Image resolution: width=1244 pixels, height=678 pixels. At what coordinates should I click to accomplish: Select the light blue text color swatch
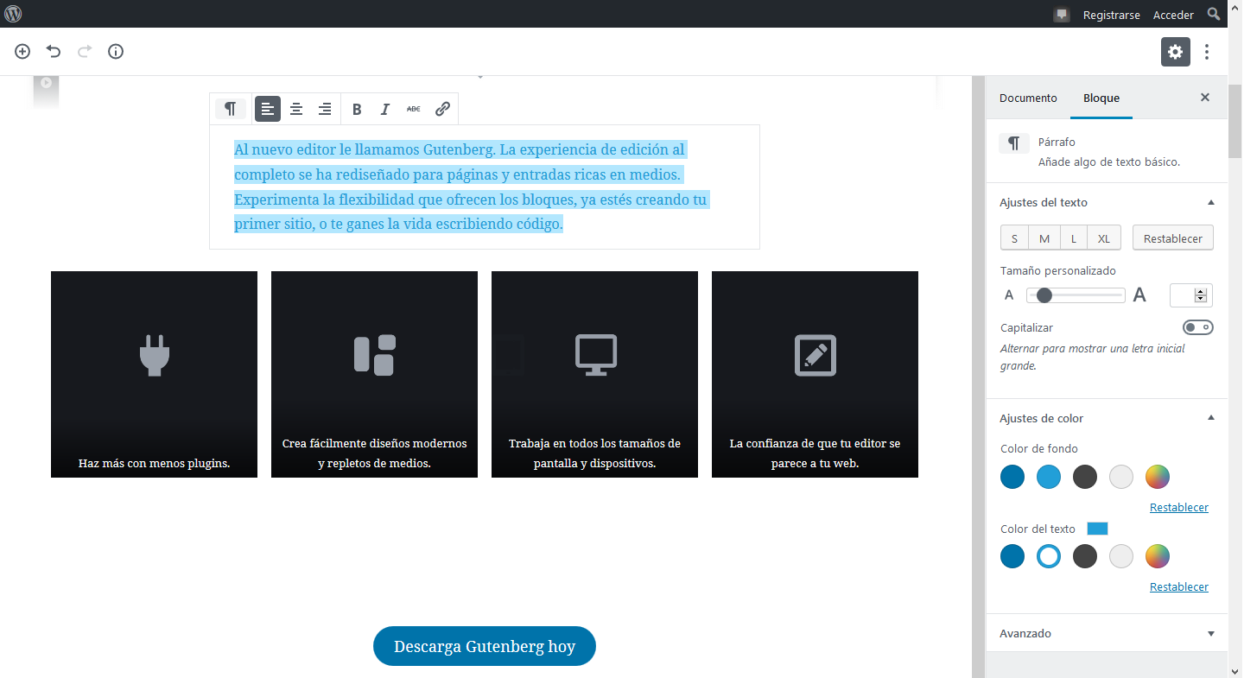[x=1049, y=556]
